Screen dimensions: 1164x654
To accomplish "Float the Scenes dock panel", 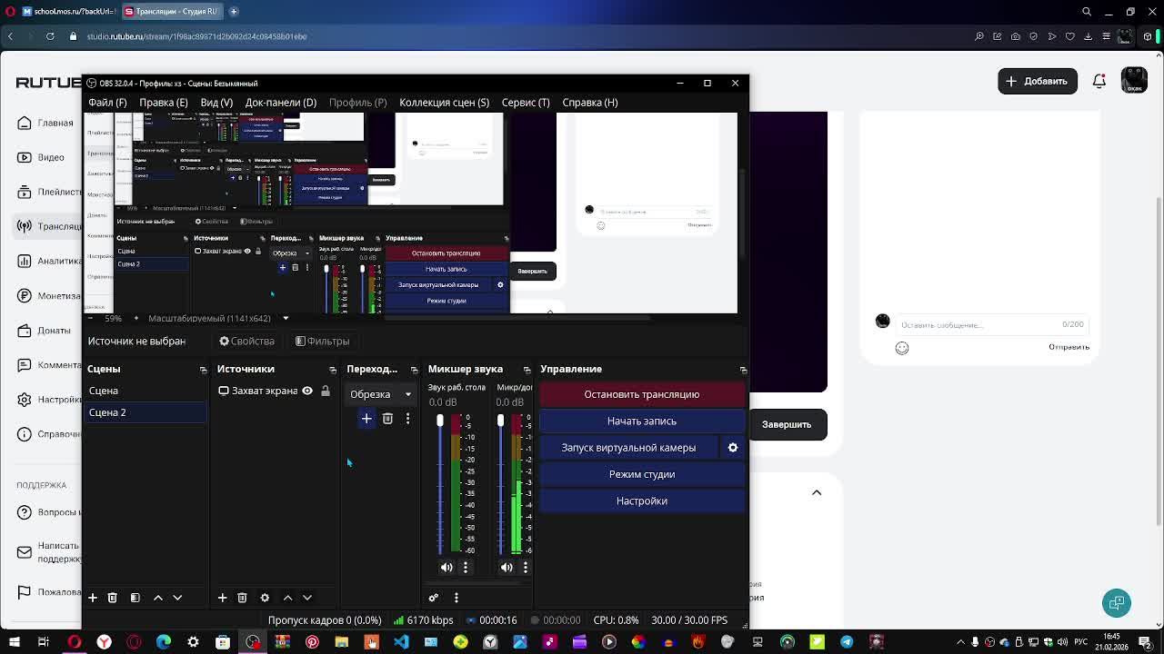I will (203, 370).
